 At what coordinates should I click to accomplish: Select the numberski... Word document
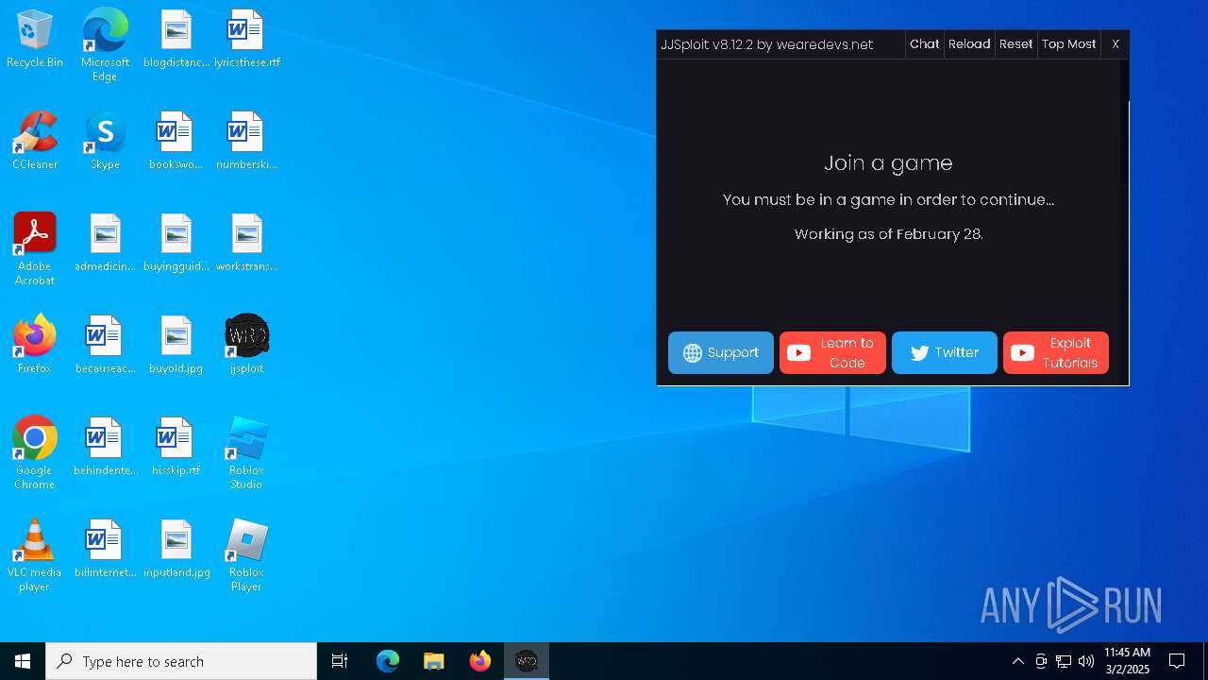(246, 142)
